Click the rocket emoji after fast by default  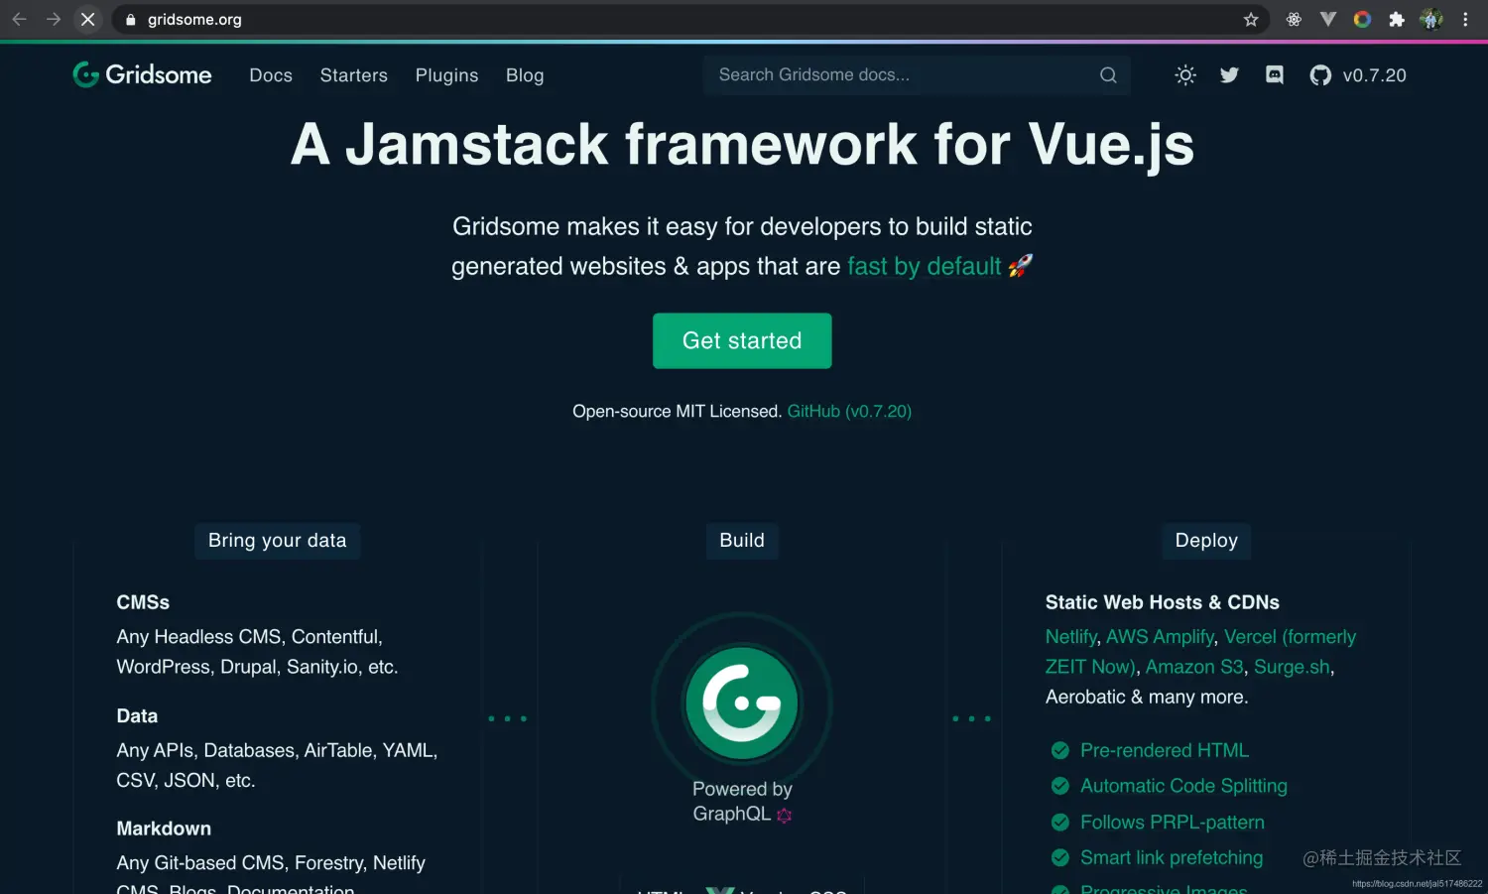[1021, 265]
